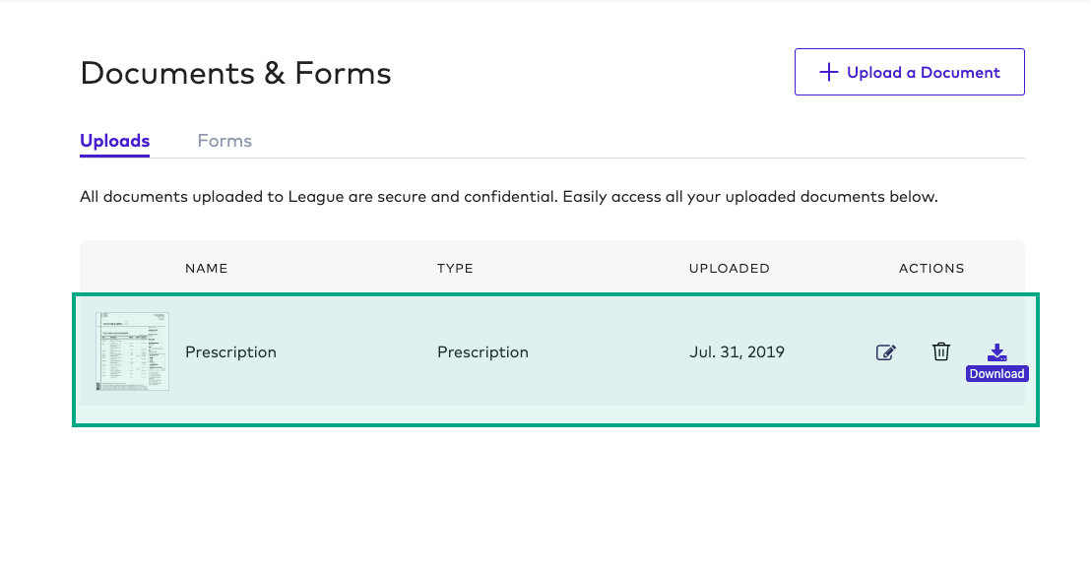Viewport: 1091px width, 571px height.
Task: Click the plus icon inside Upload a Document
Action: tap(828, 72)
